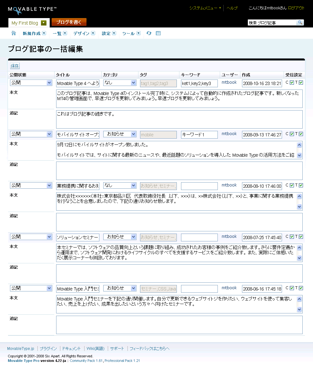Click the Professional Pack 1.21 link
The width and height of the screenshot is (313, 369).
click(122, 361)
